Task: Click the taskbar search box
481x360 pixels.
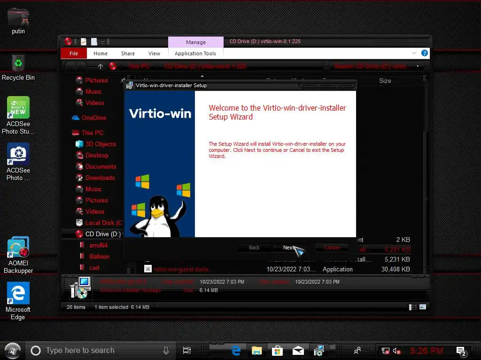Action: [x=100, y=351]
